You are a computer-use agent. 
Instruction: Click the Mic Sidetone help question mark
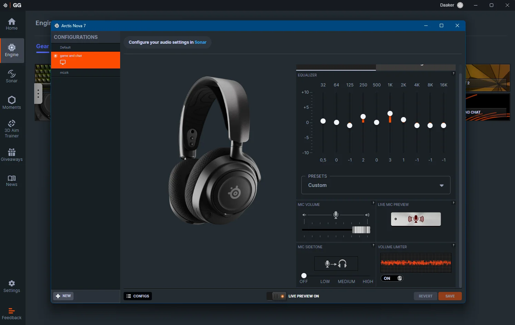pyautogui.click(x=373, y=245)
